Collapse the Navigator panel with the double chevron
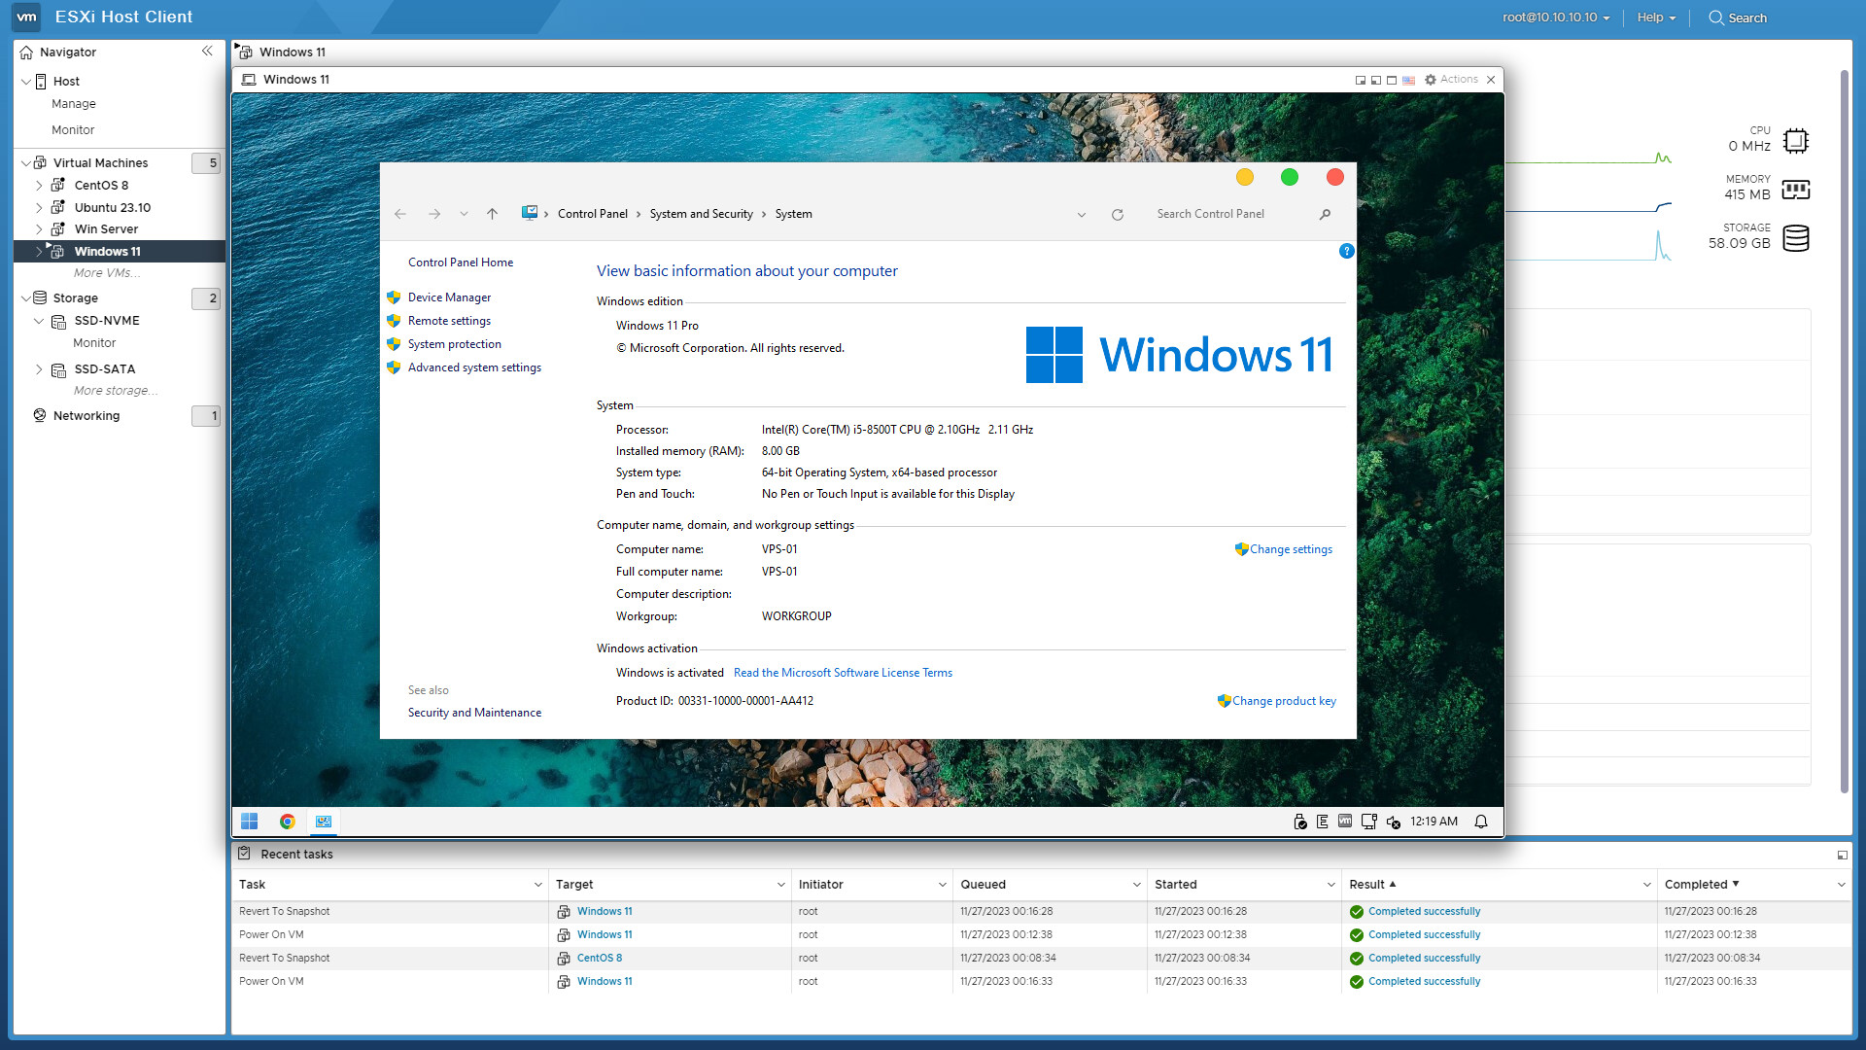The height and width of the screenshot is (1050, 1866). point(207,52)
